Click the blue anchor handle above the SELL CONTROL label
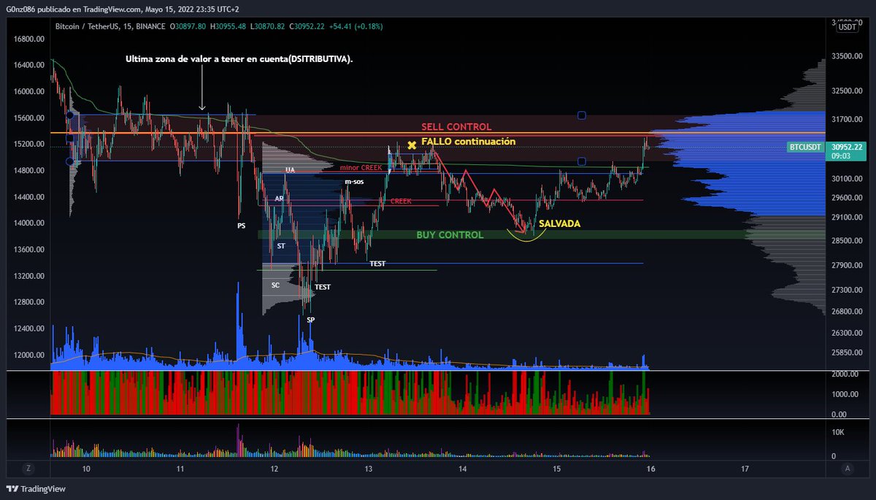The image size is (876, 500). (582, 115)
